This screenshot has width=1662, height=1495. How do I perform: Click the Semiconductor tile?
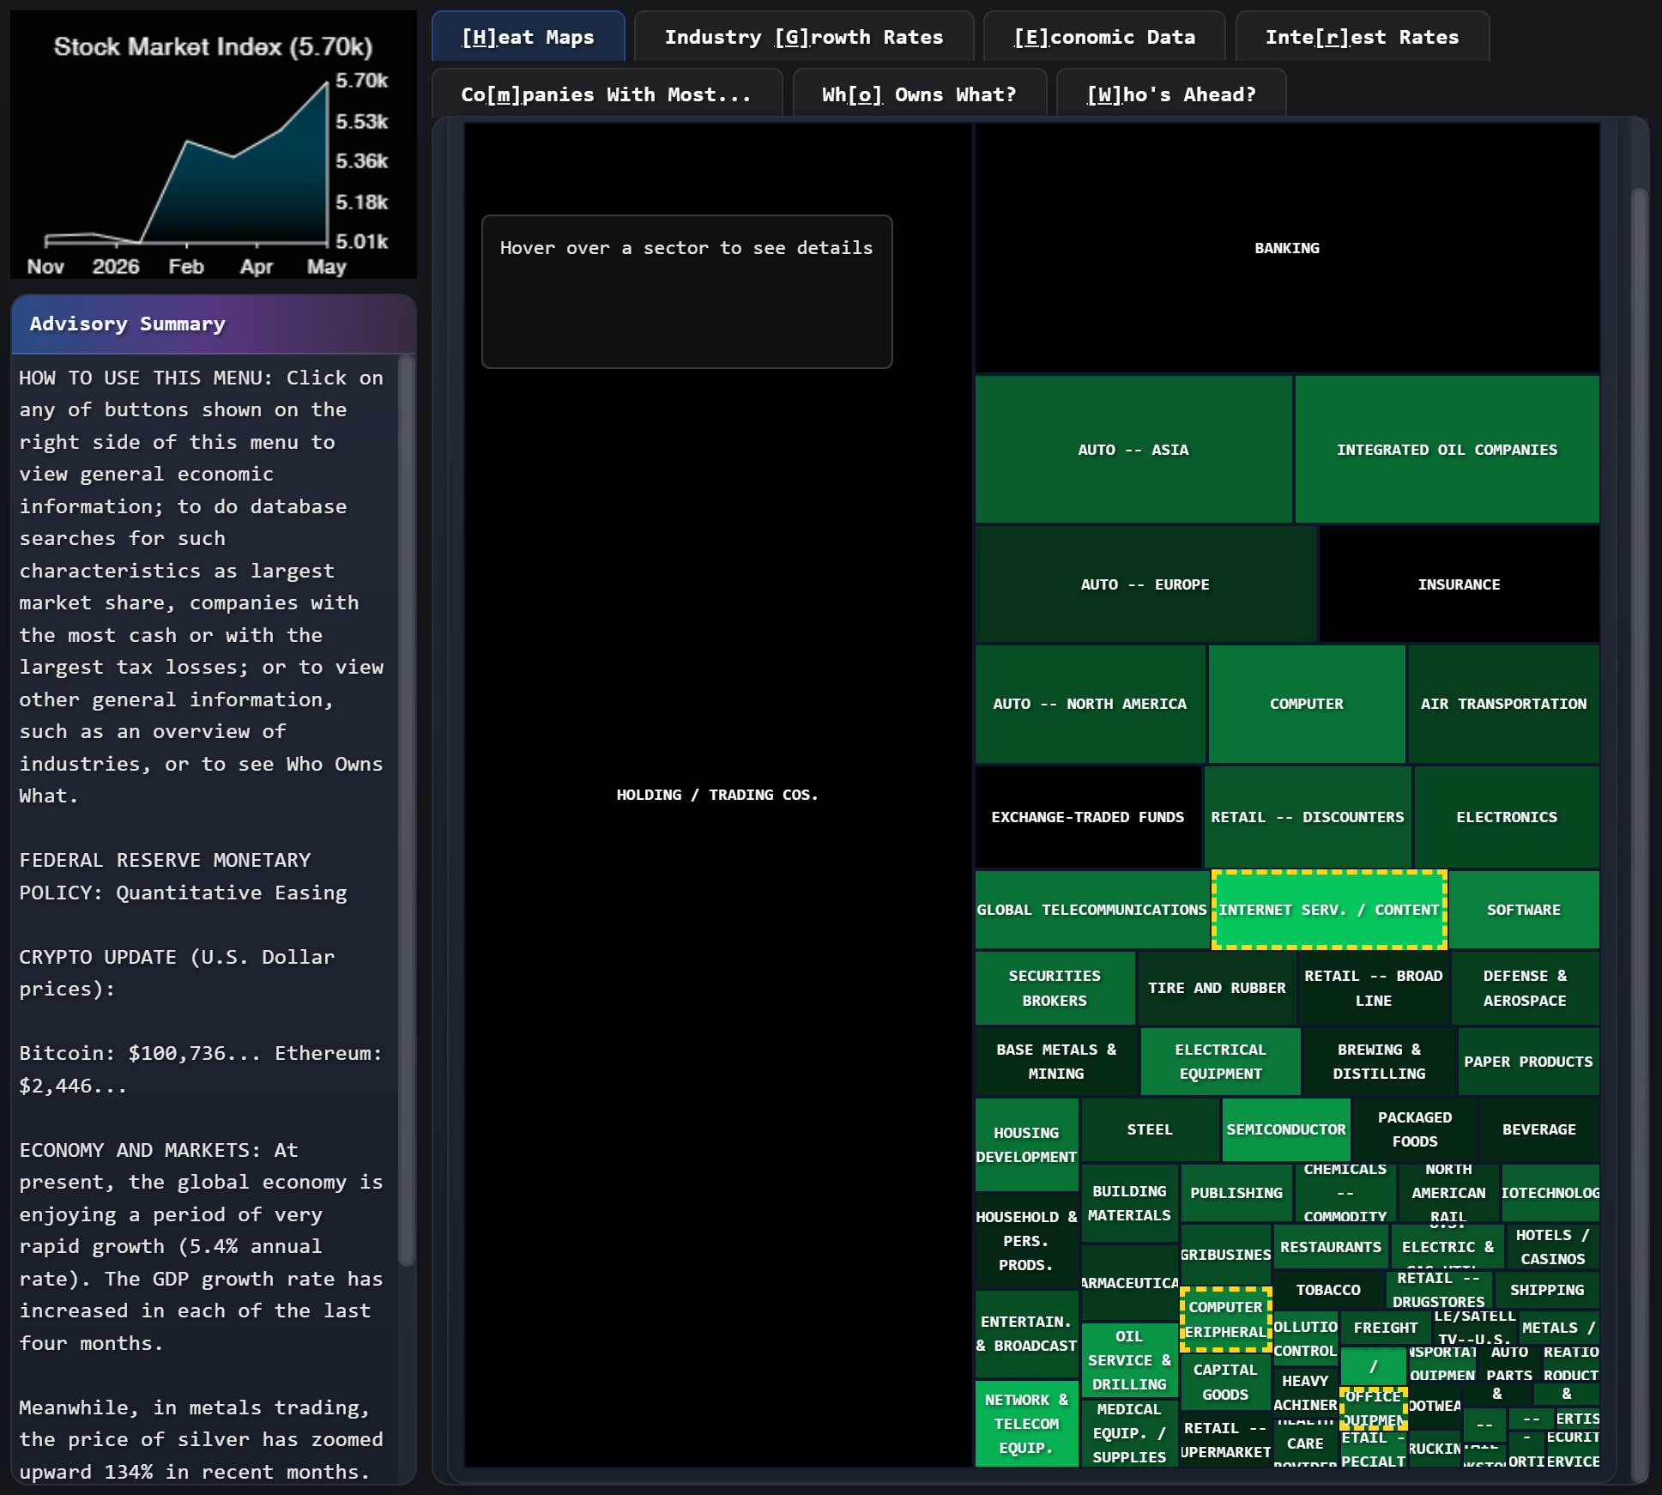pyautogui.click(x=1285, y=1129)
